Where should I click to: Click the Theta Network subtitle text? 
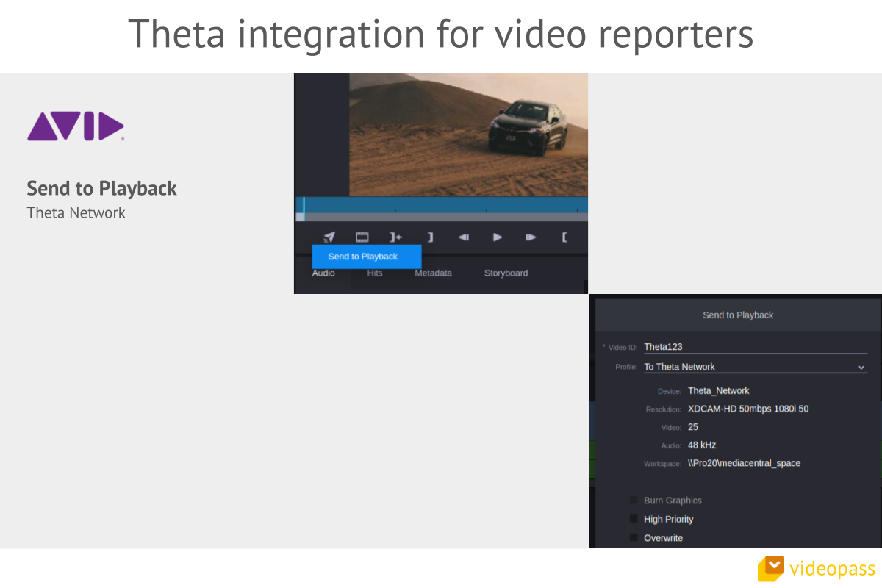[76, 213]
